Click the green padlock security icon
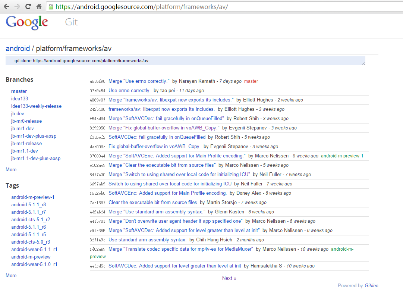The height and width of the screenshot is (291, 403). tap(51, 7)
